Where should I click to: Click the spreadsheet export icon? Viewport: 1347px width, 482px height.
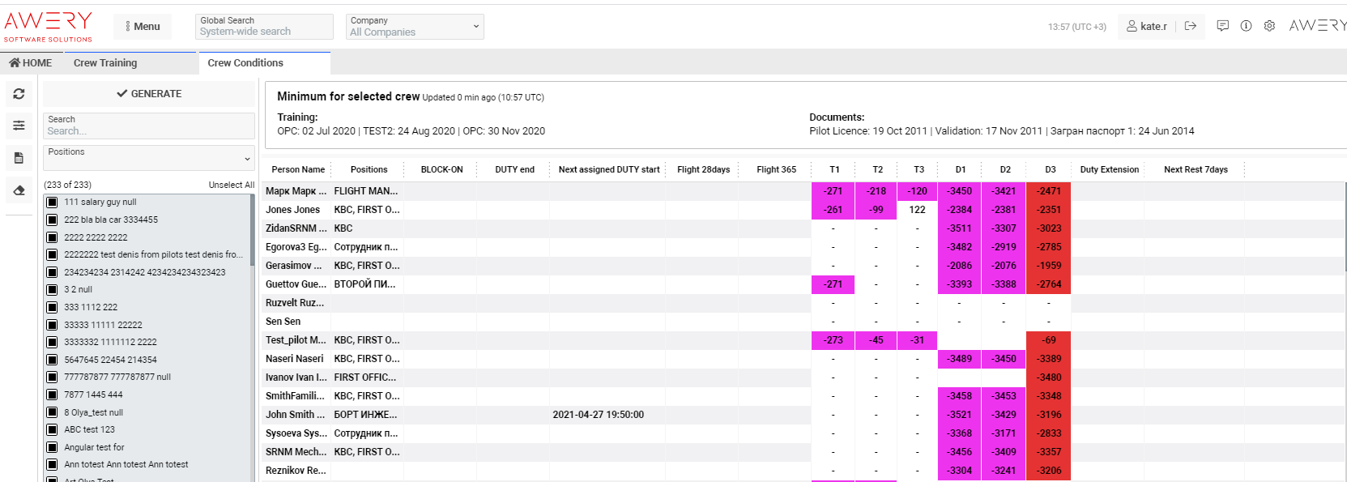pyautogui.click(x=19, y=158)
